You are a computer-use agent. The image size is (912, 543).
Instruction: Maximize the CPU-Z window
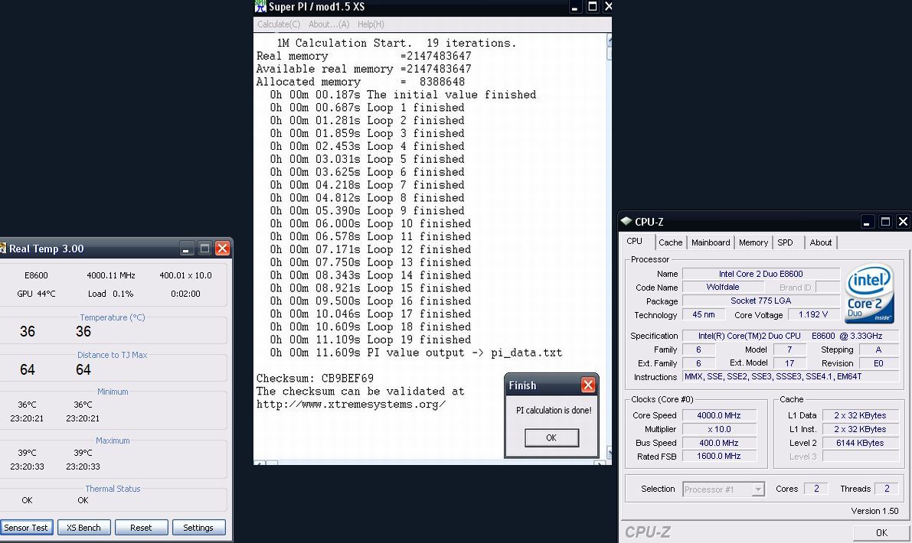(x=885, y=222)
